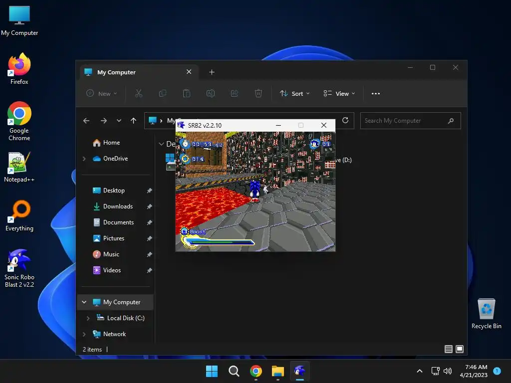Switch to SRB2 game on the taskbar
This screenshot has width=511, height=383.
tap(300, 371)
